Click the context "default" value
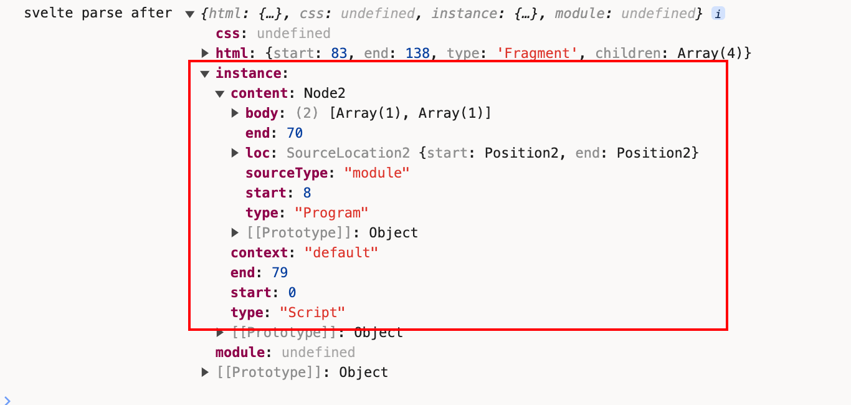The image size is (851, 405). pyautogui.click(x=341, y=253)
